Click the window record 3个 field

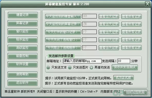coord(90,32)
